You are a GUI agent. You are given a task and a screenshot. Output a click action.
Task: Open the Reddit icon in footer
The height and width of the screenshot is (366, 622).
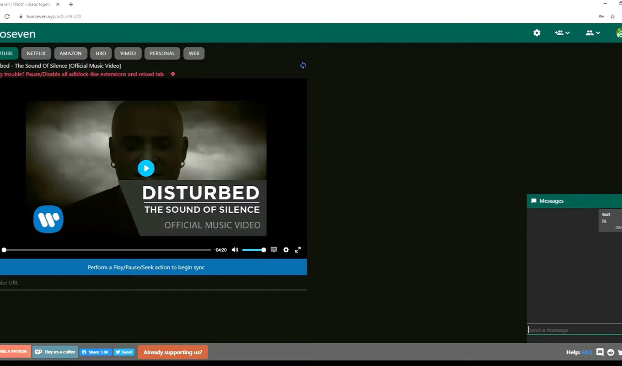[x=611, y=352]
